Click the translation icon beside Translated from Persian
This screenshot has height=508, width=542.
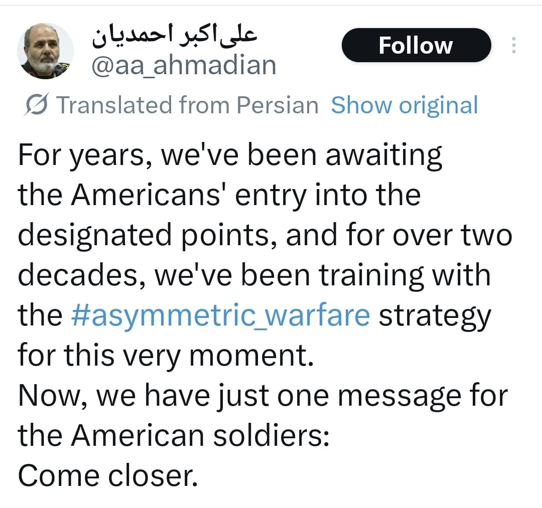click(x=36, y=105)
